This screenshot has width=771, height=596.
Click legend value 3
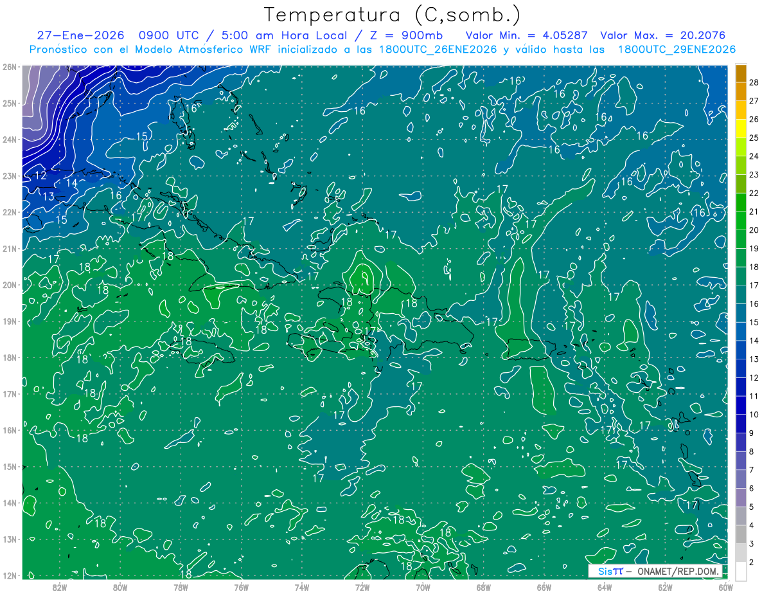(x=752, y=544)
